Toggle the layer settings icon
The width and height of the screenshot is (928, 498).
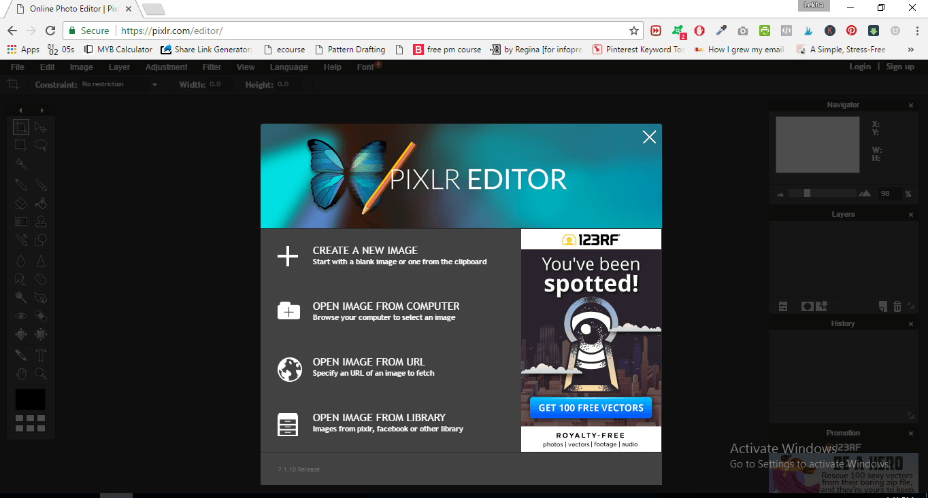(783, 306)
